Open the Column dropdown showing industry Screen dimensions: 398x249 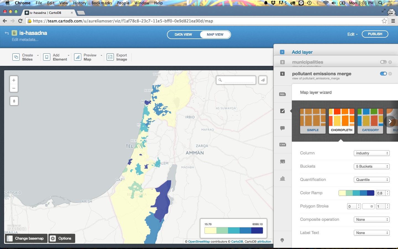coord(372,153)
